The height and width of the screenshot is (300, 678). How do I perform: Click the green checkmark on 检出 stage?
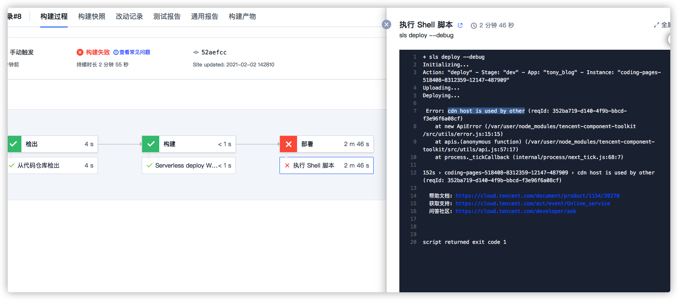[x=14, y=144]
